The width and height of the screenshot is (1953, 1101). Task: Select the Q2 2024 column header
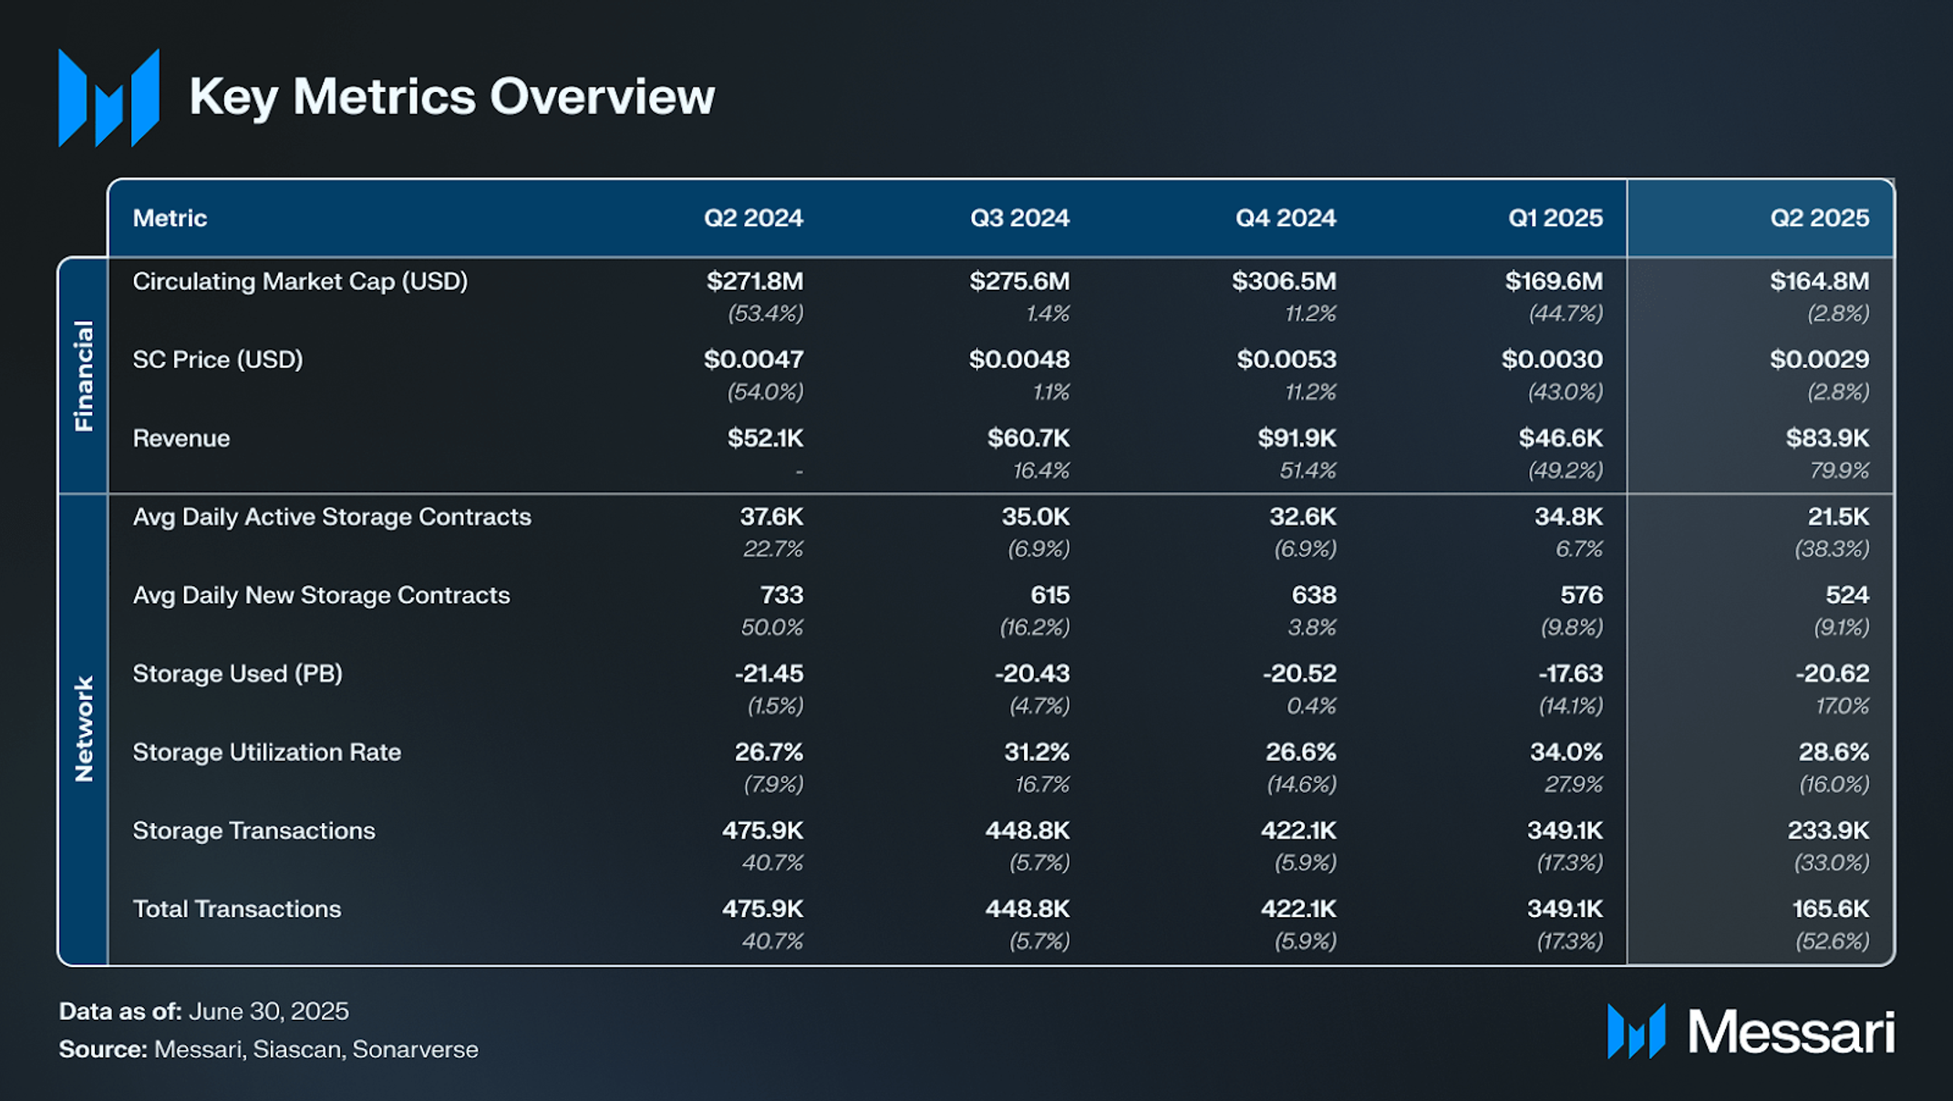point(753,218)
